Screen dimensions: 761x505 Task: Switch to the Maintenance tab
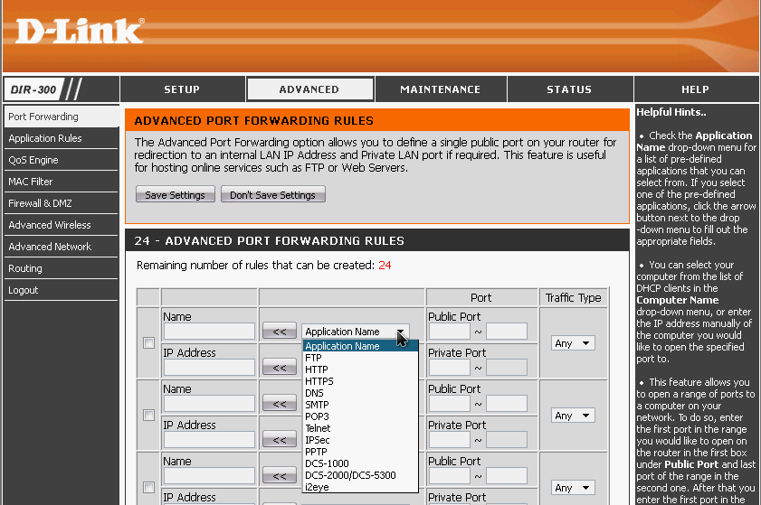440,89
